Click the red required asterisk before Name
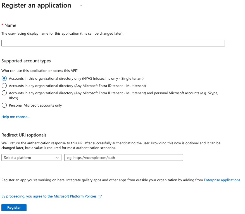 tap(3, 25)
